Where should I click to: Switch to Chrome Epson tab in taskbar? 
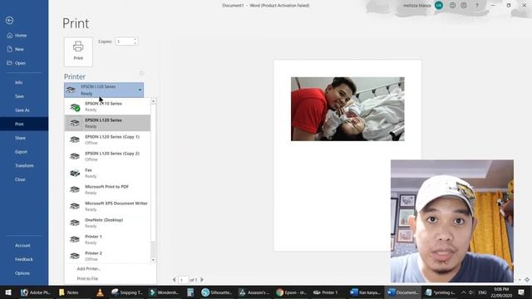coord(292,292)
